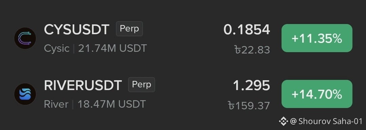The width and height of the screenshot is (366, 130).
Task: Select the Cysic row separator bar
Action: point(74,49)
